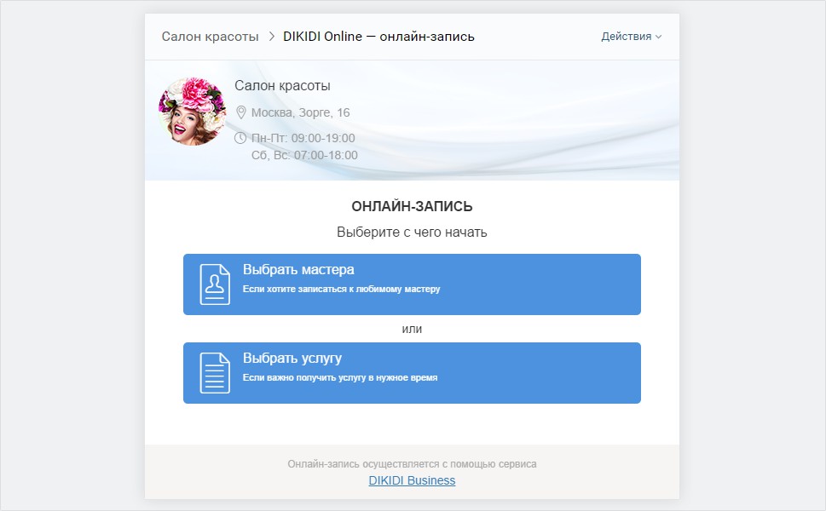Select the Выберите с чего начать text

(x=412, y=233)
